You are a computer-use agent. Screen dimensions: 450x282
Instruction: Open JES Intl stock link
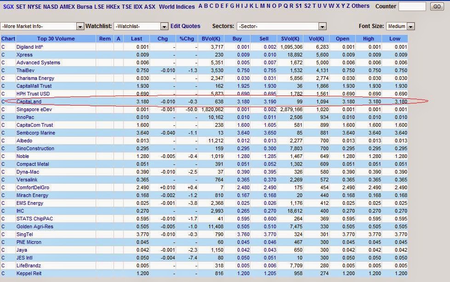coord(24,258)
